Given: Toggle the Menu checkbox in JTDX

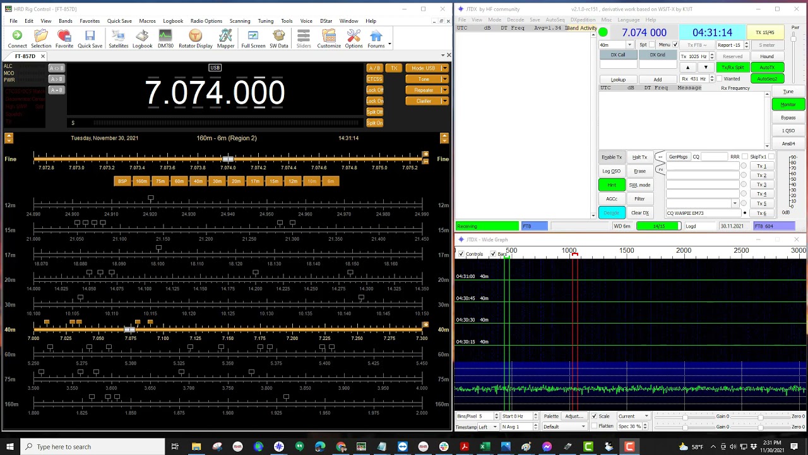Looking at the screenshot, I should 675,45.
